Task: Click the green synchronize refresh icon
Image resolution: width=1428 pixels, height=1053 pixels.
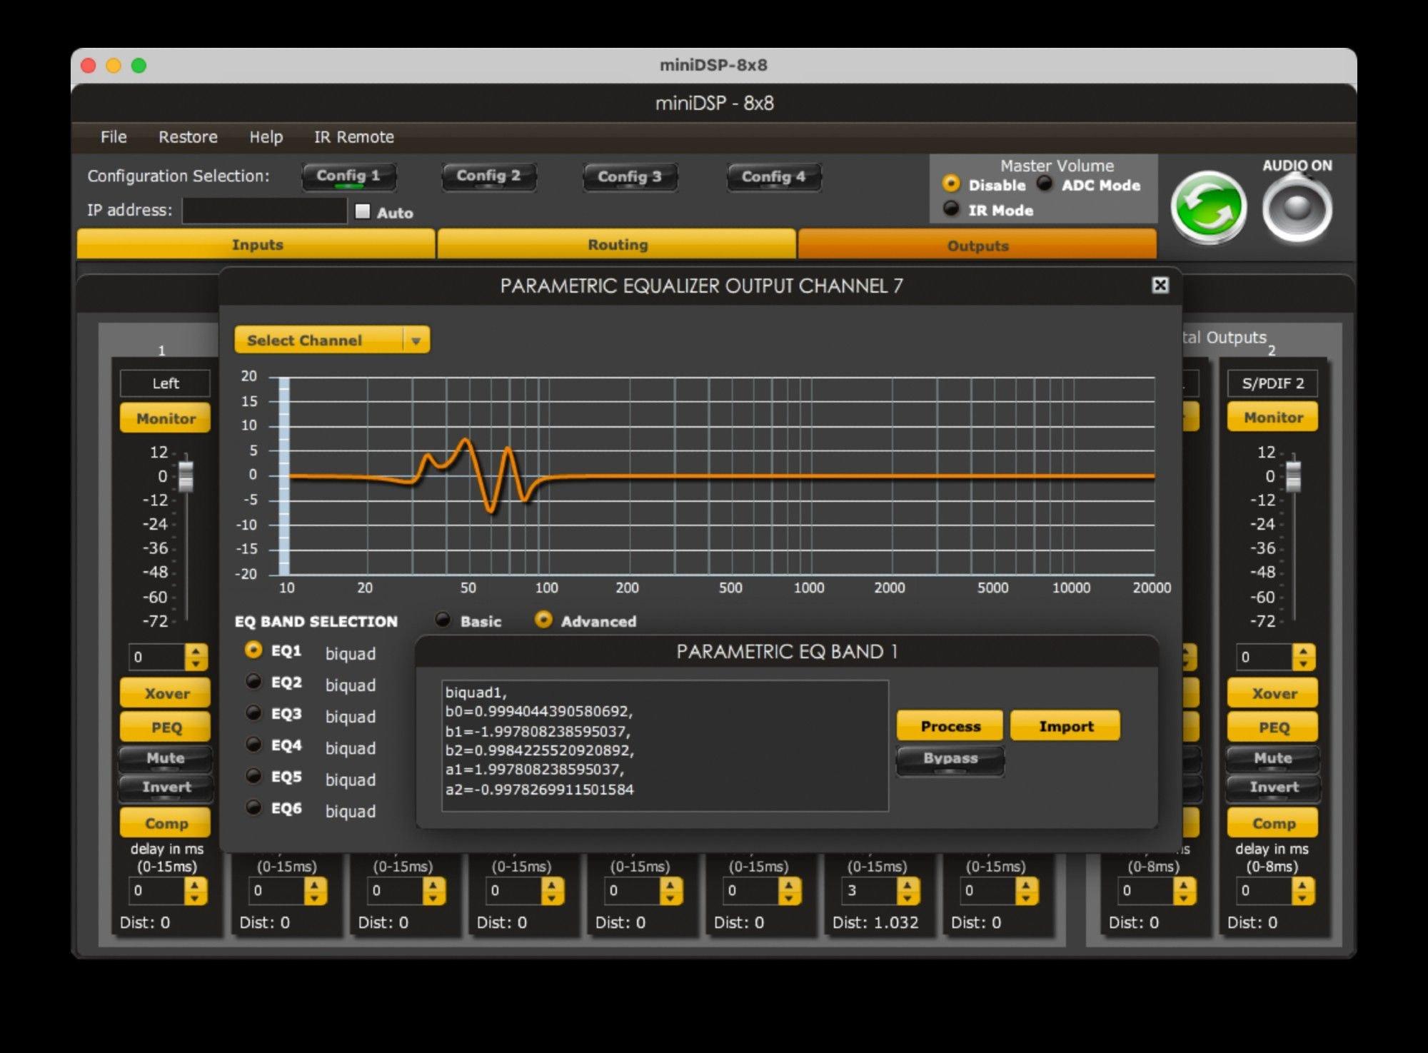Action: [x=1208, y=207]
